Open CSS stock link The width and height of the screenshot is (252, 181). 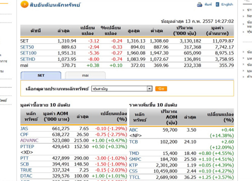point(134,171)
